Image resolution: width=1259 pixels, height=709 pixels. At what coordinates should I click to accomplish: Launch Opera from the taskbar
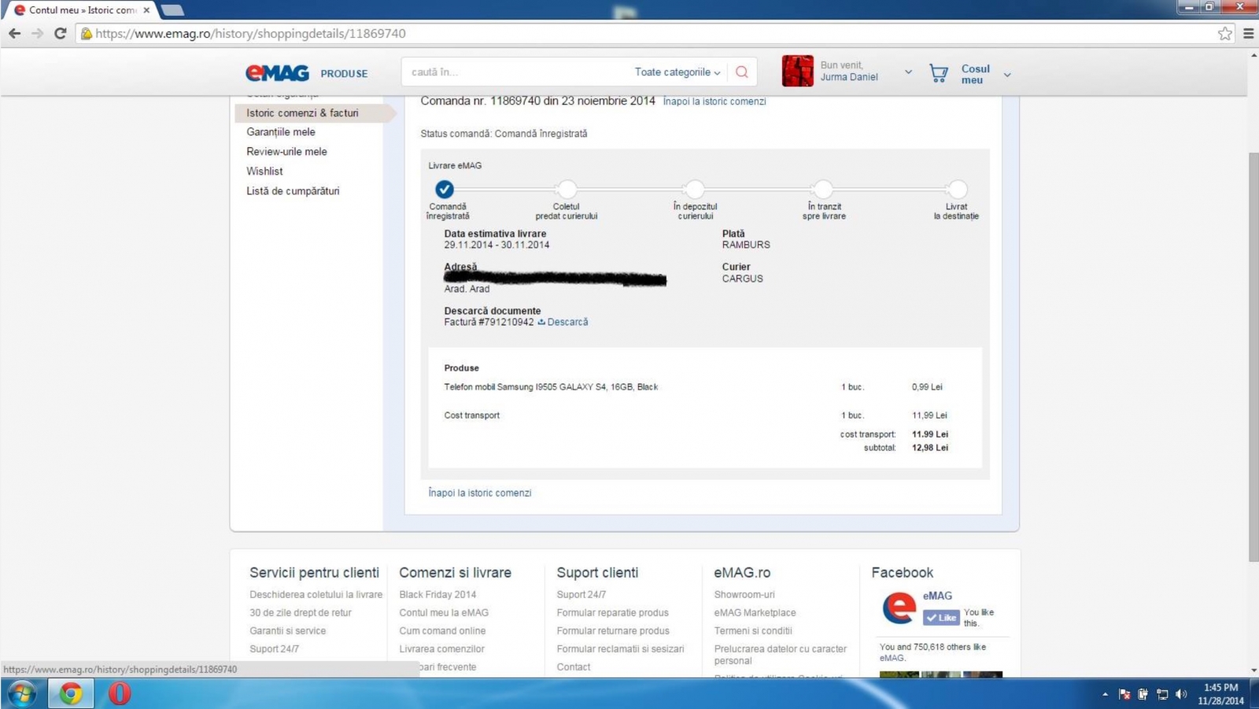pos(120,693)
